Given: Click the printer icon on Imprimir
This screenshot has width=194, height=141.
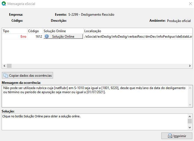Looking at the screenshot, I should click(x=170, y=136).
